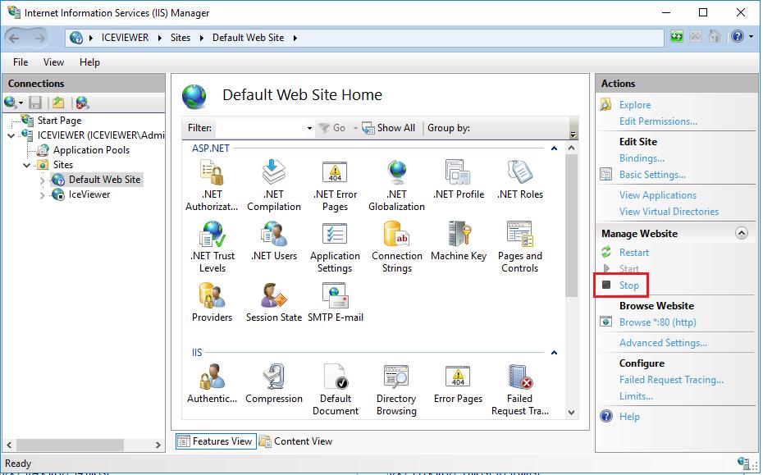Click the delete connection icon in Connections toolbar
The image size is (763, 475).
click(82, 103)
